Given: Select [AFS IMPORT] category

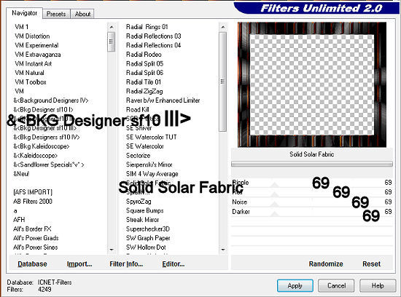Looking at the screenshot, I should pos(33,192).
